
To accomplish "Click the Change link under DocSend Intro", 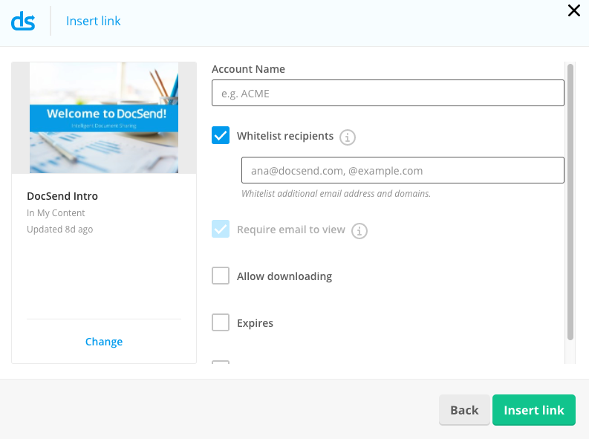I will click(104, 342).
